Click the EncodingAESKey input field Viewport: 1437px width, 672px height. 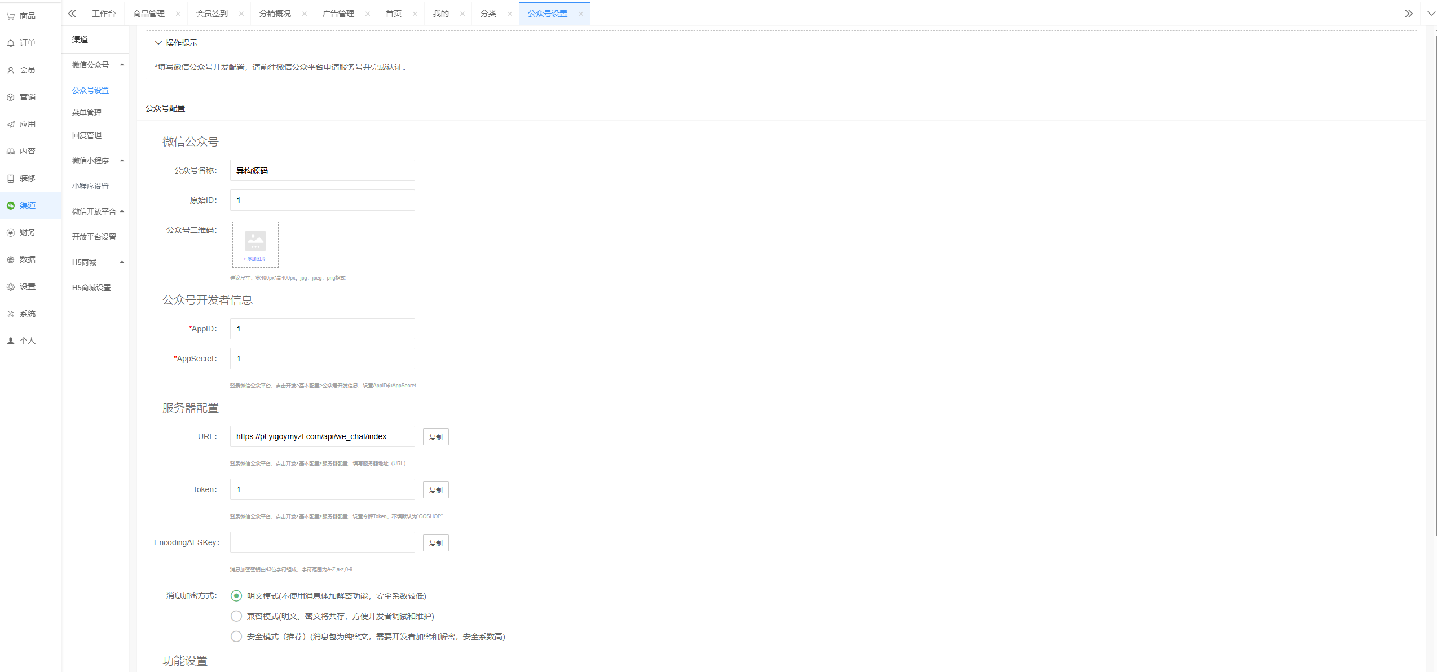[x=322, y=542]
